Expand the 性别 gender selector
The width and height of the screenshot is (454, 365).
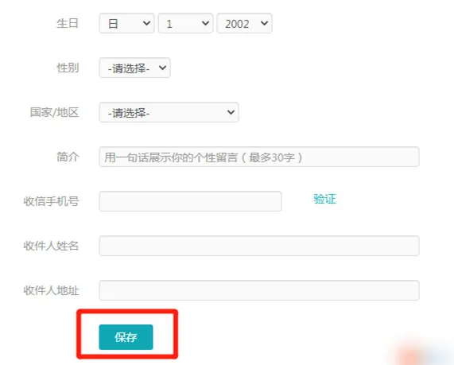coord(134,68)
